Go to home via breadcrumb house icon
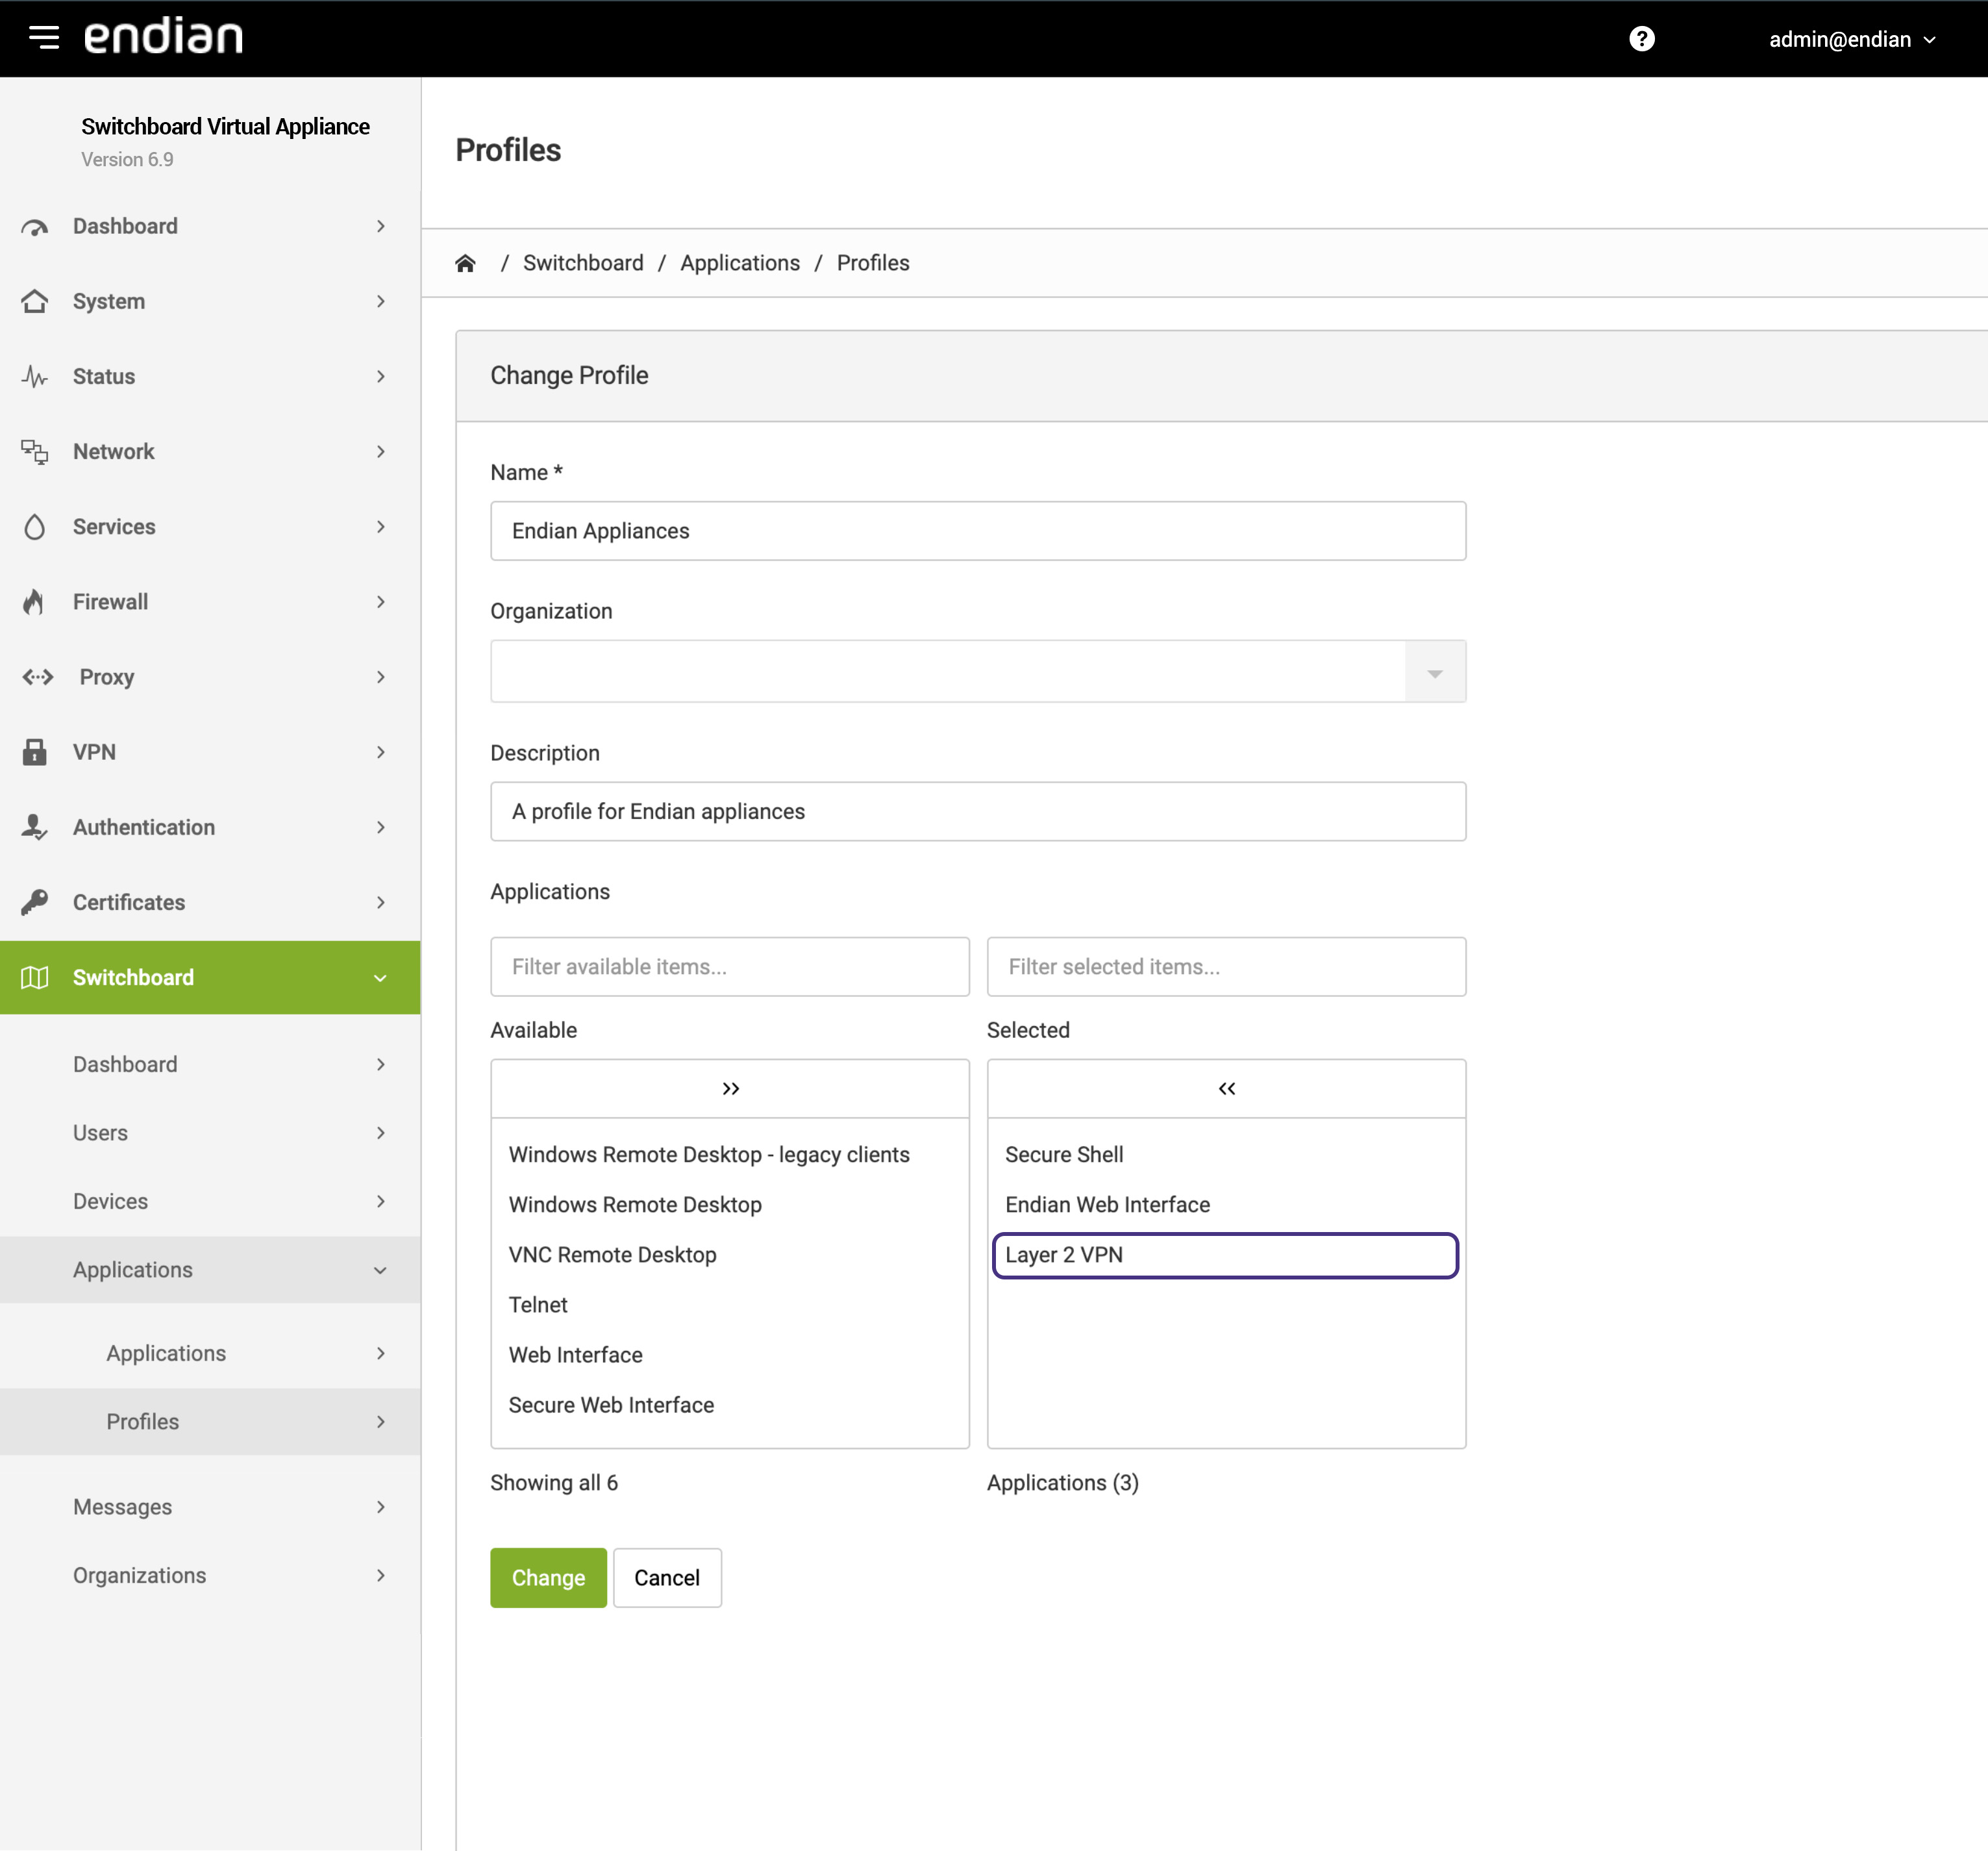This screenshot has width=1988, height=1851. click(x=465, y=263)
